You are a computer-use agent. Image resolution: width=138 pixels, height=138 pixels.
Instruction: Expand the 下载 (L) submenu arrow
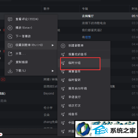pyautogui.click(x=53, y=71)
